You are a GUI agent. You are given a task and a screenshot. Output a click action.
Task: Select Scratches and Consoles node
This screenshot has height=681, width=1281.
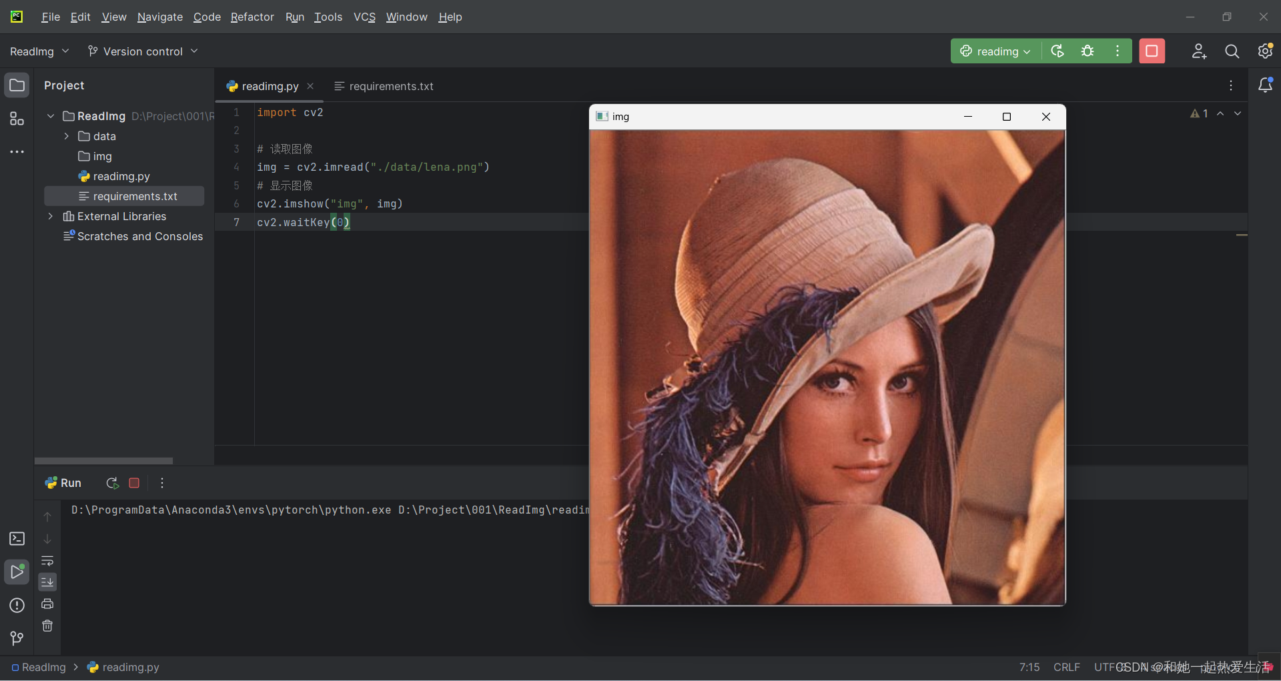(132, 236)
